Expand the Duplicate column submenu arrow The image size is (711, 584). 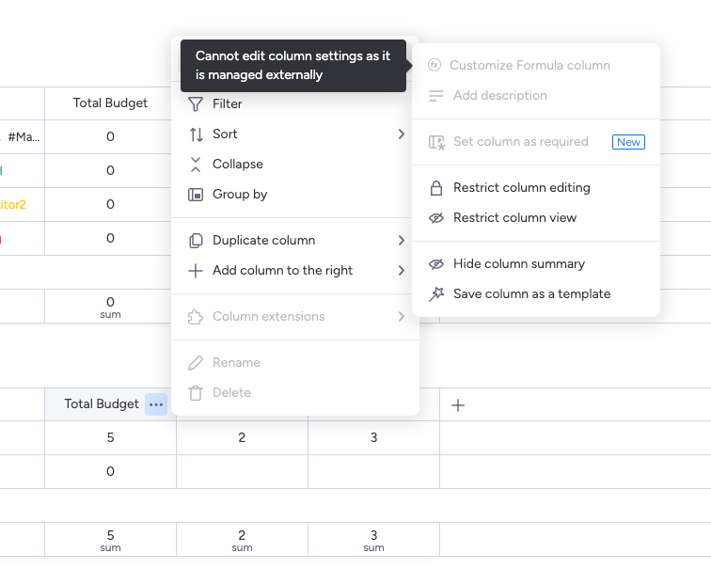(402, 241)
